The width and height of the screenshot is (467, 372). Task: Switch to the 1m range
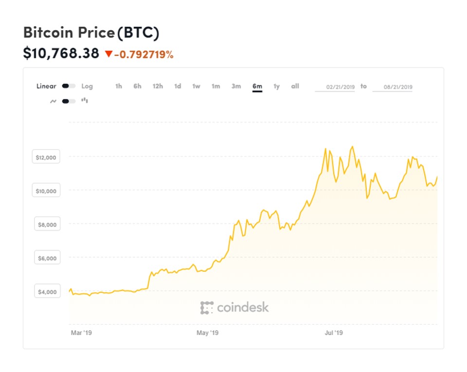click(216, 86)
